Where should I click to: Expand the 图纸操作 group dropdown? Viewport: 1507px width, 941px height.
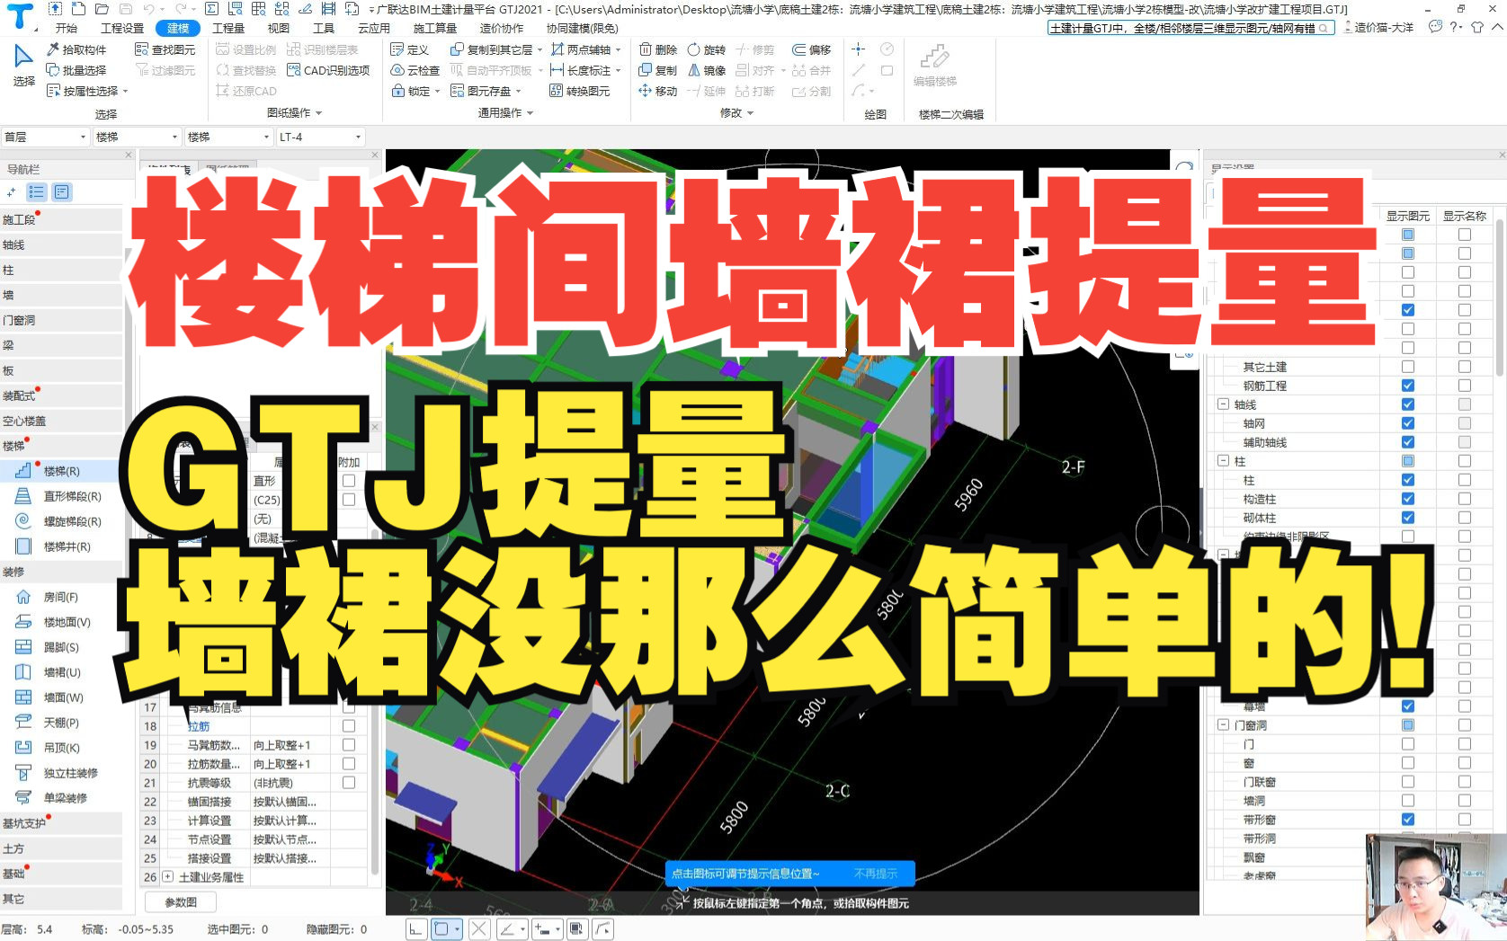pos(318,113)
